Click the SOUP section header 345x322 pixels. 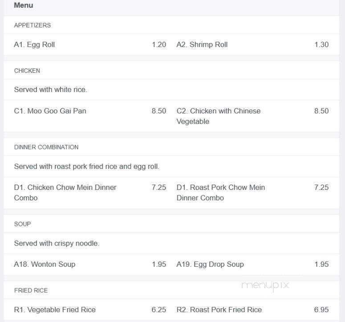22,224
